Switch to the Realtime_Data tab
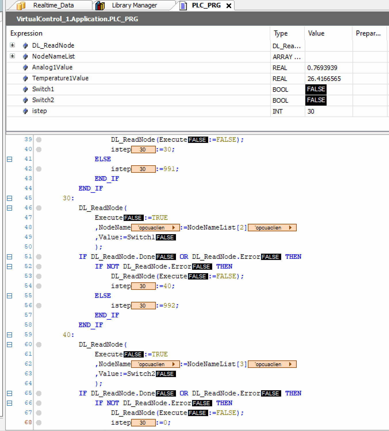This screenshot has height=431, width=389. (53, 5)
